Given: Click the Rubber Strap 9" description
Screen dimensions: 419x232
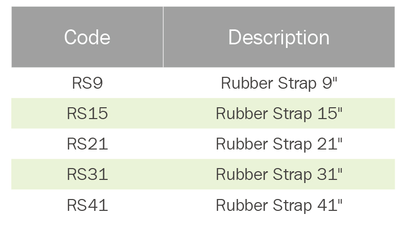Looking at the screenshot, I should click(x=278, y=83).
